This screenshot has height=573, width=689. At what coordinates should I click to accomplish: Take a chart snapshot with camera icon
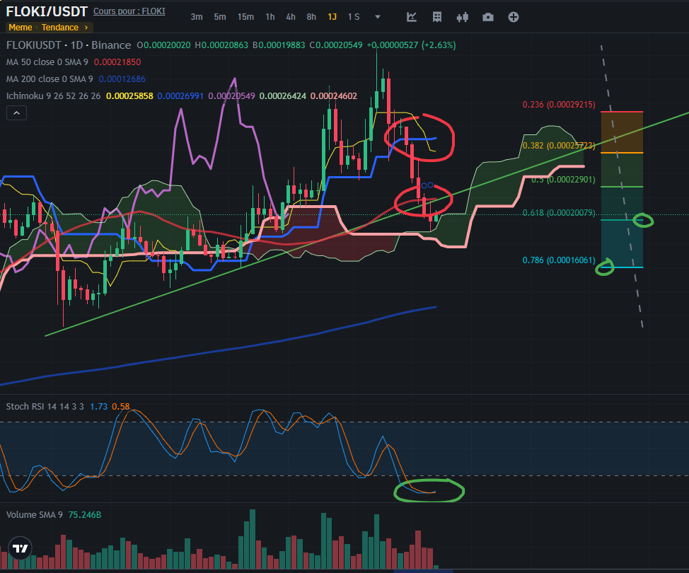488,17
